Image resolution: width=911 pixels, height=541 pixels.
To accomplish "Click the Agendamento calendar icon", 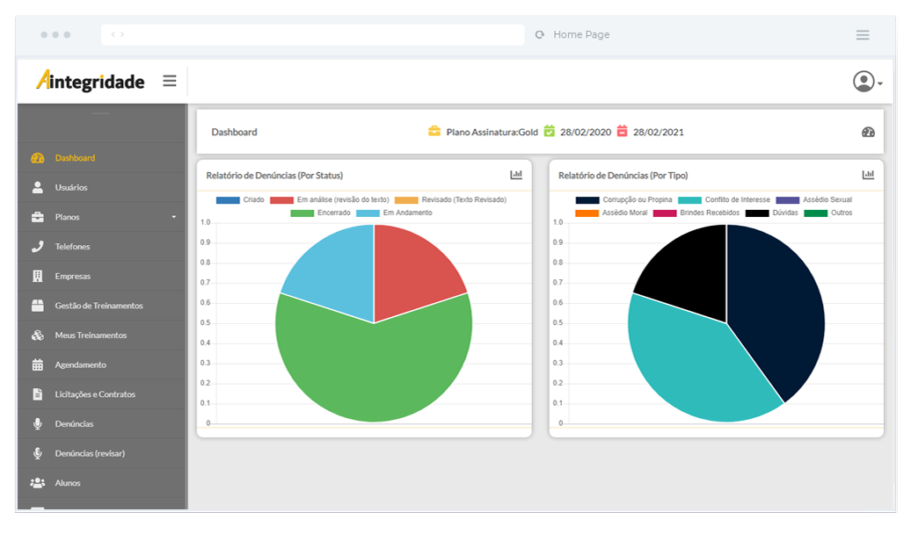I will (38, 365).
